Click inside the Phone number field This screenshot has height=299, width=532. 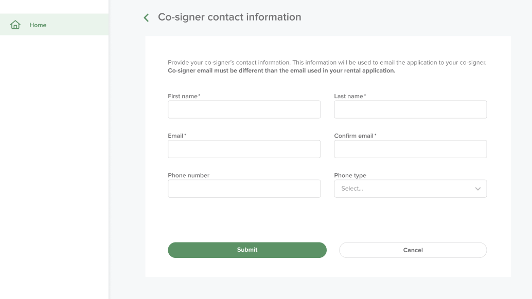click(x=244, y=189)
